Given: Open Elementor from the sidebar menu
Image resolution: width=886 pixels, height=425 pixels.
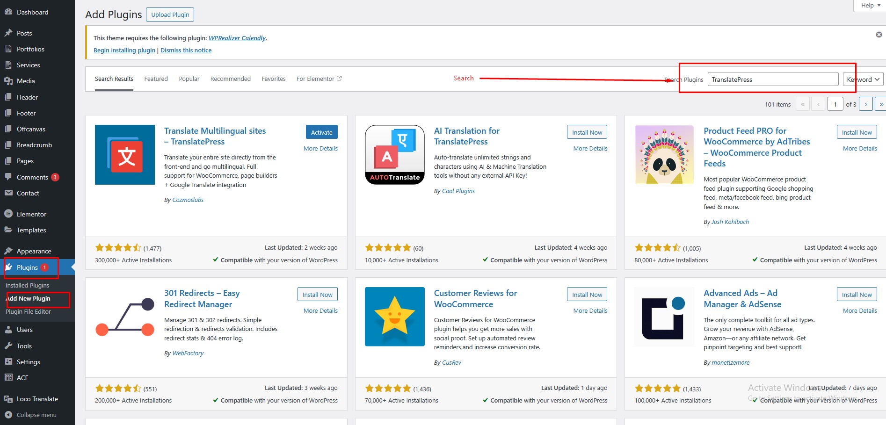Looking at the screenshot, I should tap(31, 214).
